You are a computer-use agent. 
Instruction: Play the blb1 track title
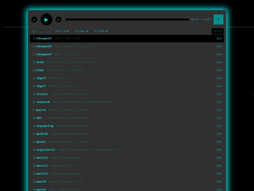40,70
